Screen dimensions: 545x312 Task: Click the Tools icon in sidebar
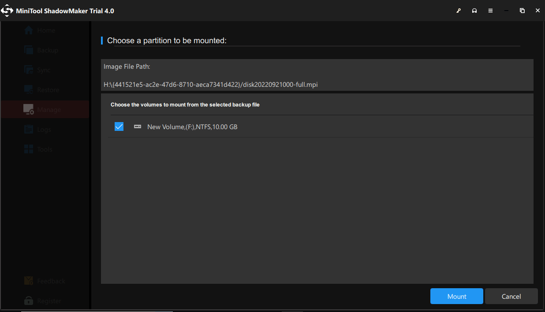point(29,149)
